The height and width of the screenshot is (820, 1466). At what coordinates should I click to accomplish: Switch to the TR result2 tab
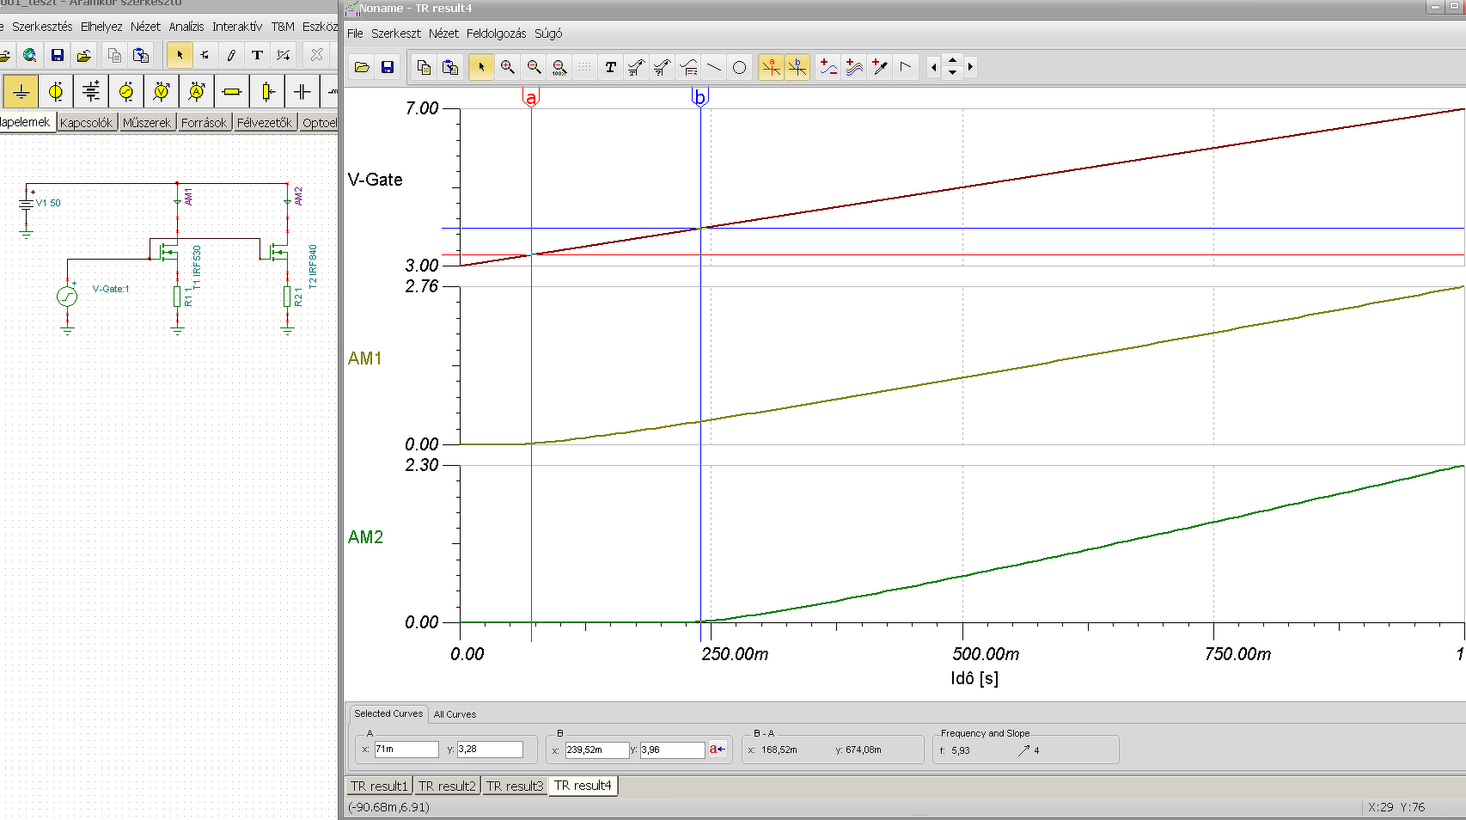point(447,786)
